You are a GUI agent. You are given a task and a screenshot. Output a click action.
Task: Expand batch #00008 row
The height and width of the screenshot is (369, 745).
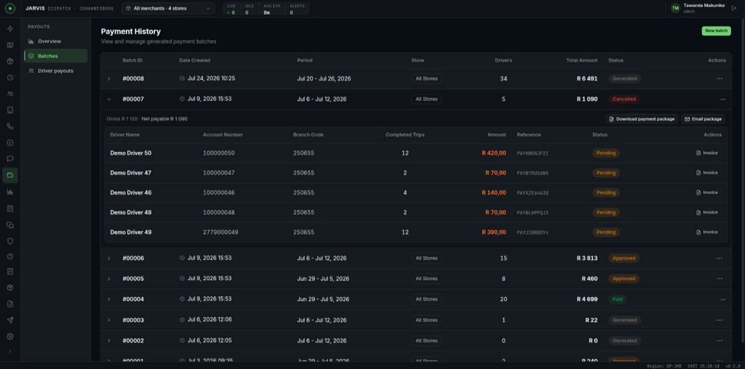click(109, 79)
